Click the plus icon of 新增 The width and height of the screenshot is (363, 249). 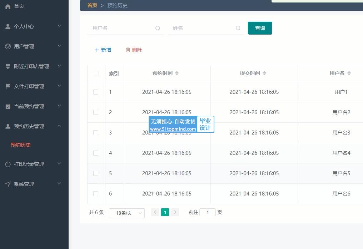pyautogui.click(x=97, y=50)
